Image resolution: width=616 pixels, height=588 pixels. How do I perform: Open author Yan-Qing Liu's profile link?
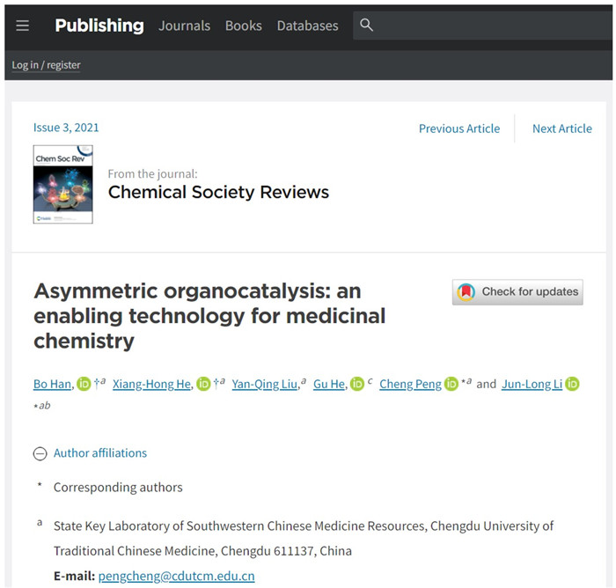click(x=265, y=384)
